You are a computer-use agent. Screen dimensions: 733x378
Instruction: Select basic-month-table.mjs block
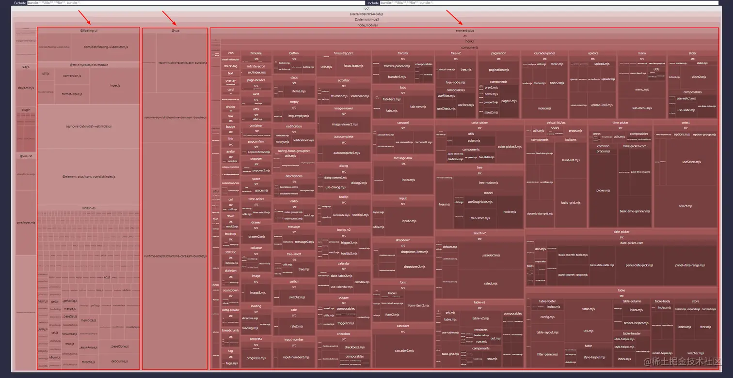click(x=573, y=255)
